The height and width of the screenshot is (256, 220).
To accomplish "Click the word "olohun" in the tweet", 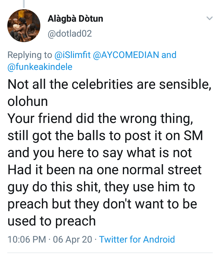I will click(x=28, y=102).
